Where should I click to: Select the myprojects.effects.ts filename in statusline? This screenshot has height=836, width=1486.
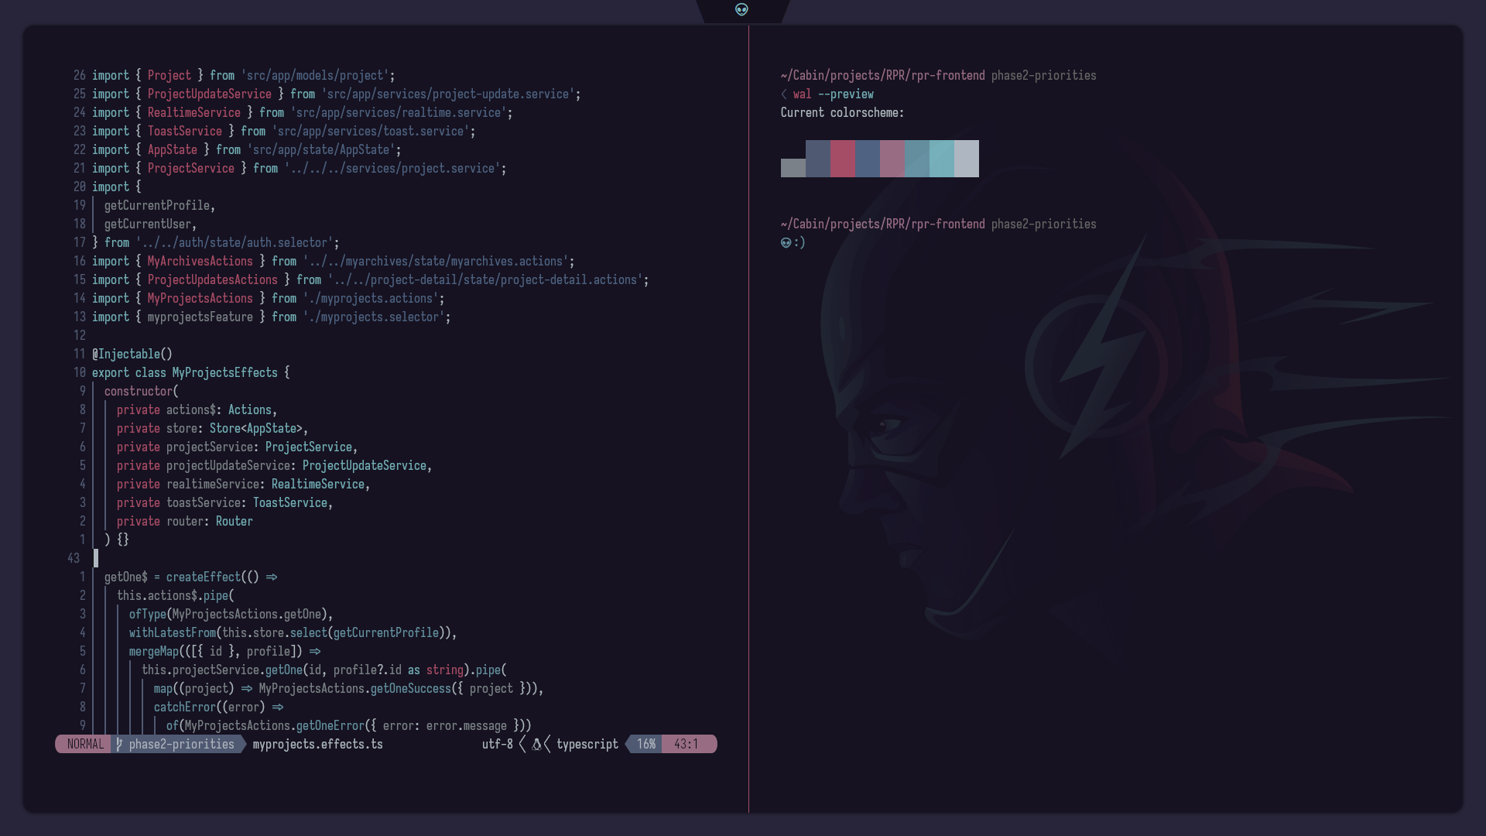317,745
